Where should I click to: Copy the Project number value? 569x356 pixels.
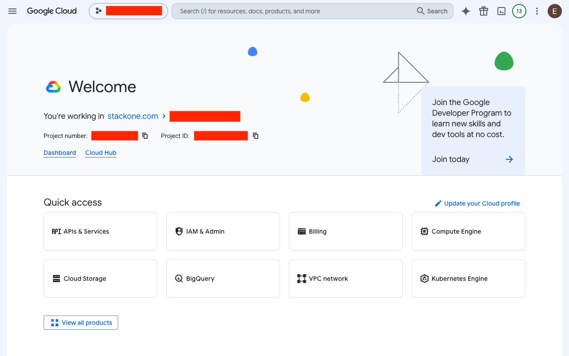click(x=145, y=136)
